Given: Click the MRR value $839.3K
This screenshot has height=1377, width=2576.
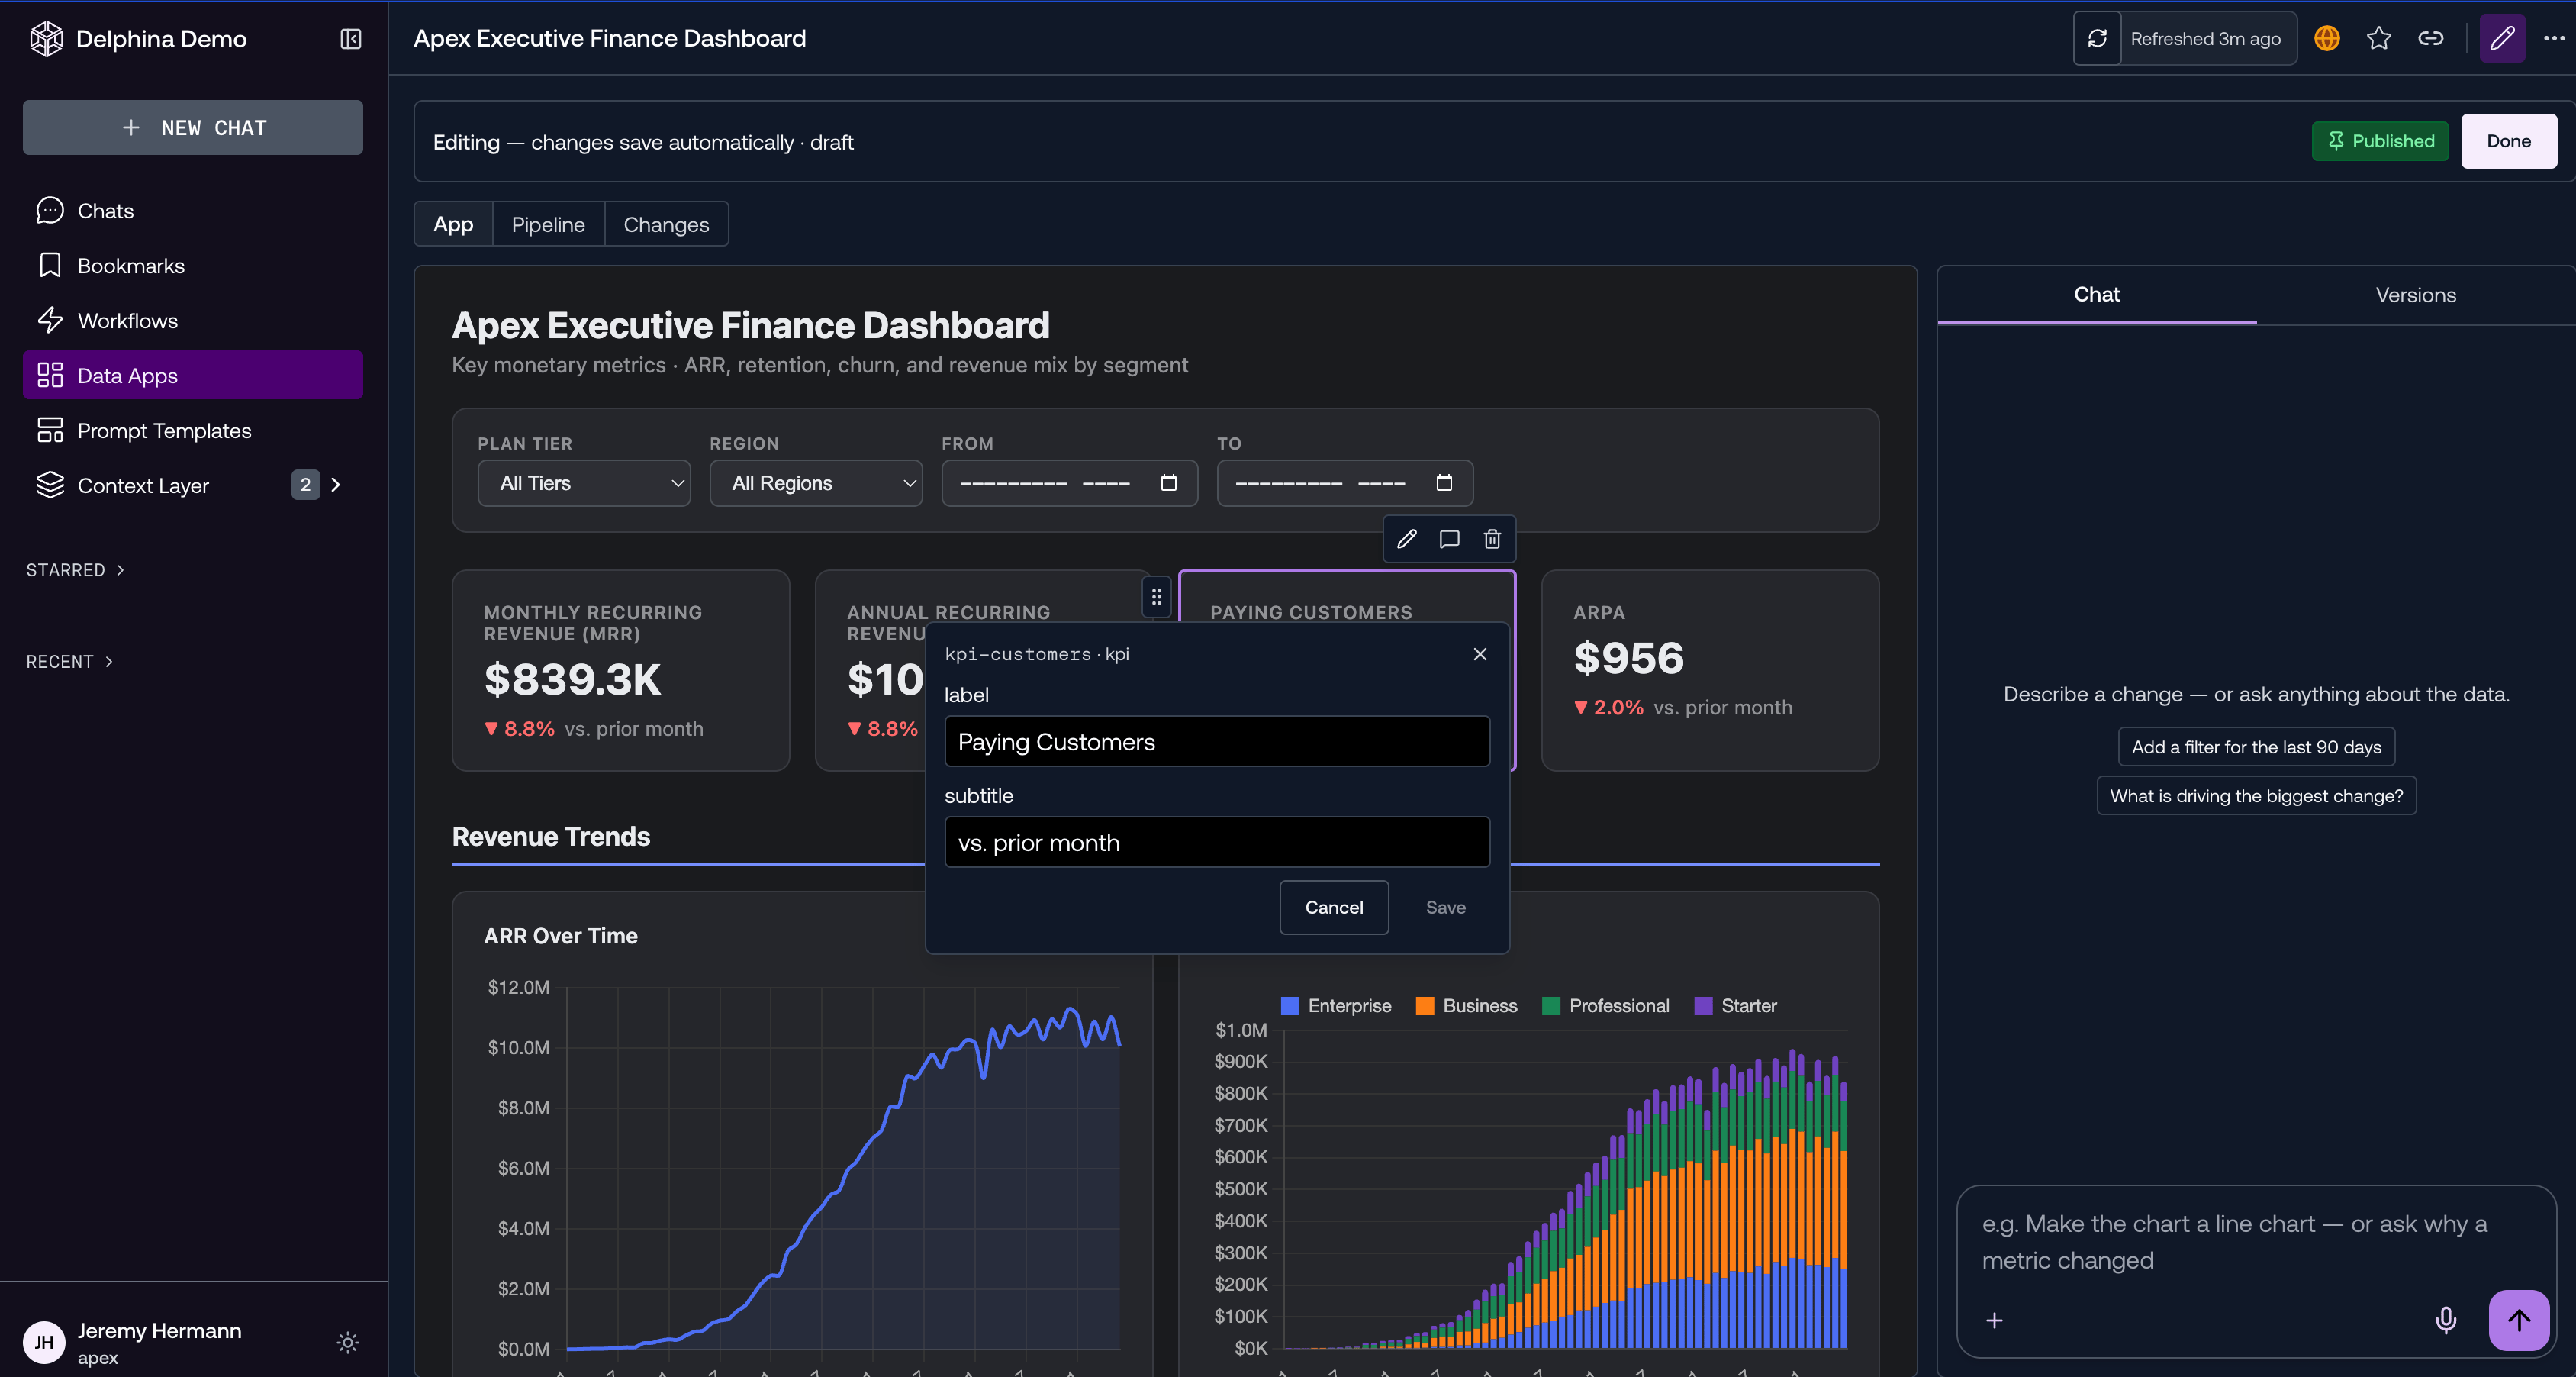Looking at the screenshot, I should [572, 679].
